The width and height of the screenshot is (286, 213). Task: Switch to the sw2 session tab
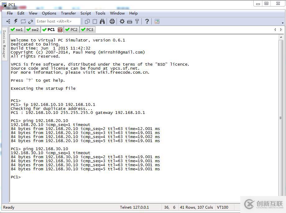click(33, 30)
